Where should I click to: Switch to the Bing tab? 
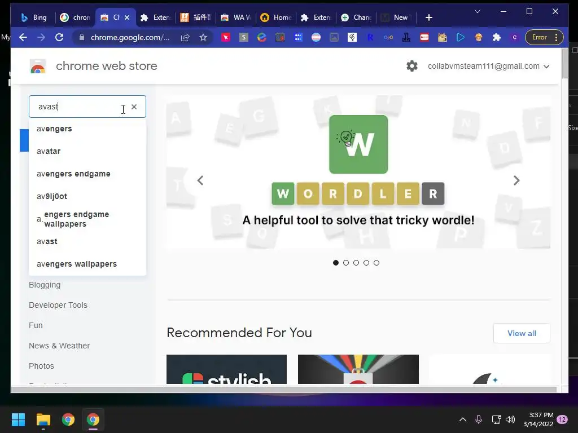coord(33,17)
